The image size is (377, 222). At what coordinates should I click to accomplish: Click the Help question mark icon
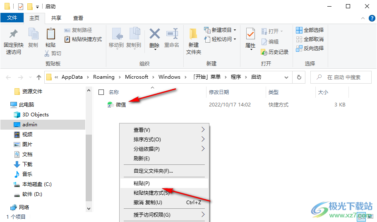point(372,18)
